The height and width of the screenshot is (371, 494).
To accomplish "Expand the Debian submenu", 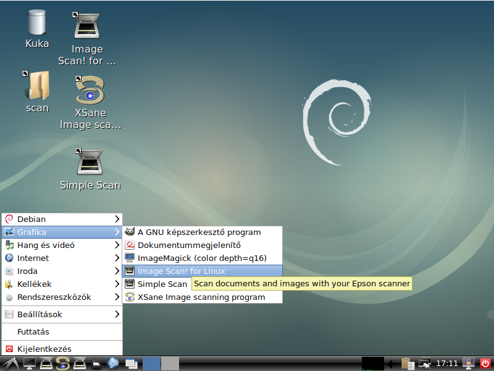I will pos(62,219).
